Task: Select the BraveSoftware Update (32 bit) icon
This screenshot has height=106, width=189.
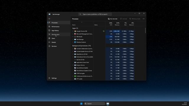Action: tap(75, 71)
